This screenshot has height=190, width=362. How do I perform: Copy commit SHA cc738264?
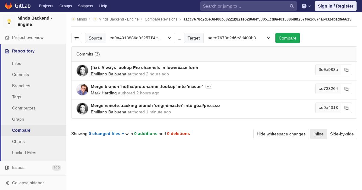pyautogui.click(x=347, y=89)
